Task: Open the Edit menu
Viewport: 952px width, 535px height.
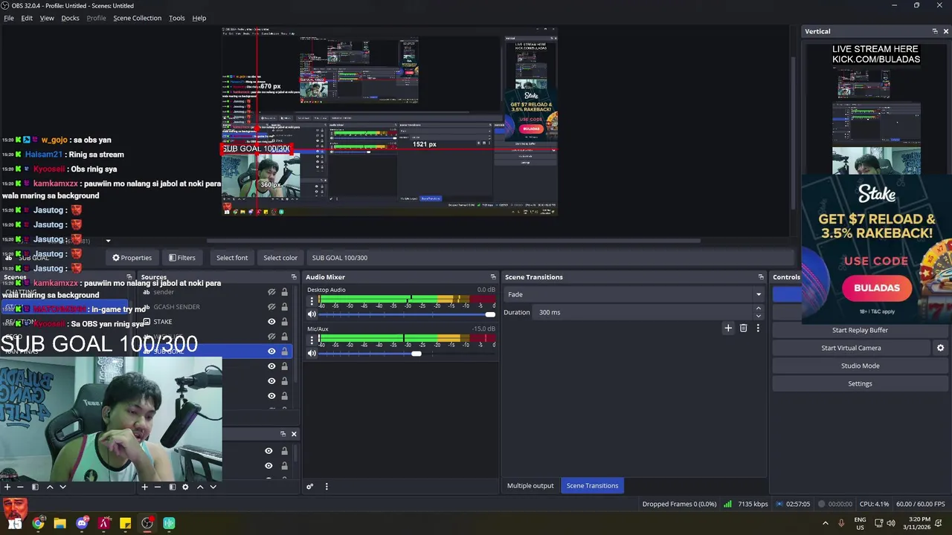Action: point(27,18)
